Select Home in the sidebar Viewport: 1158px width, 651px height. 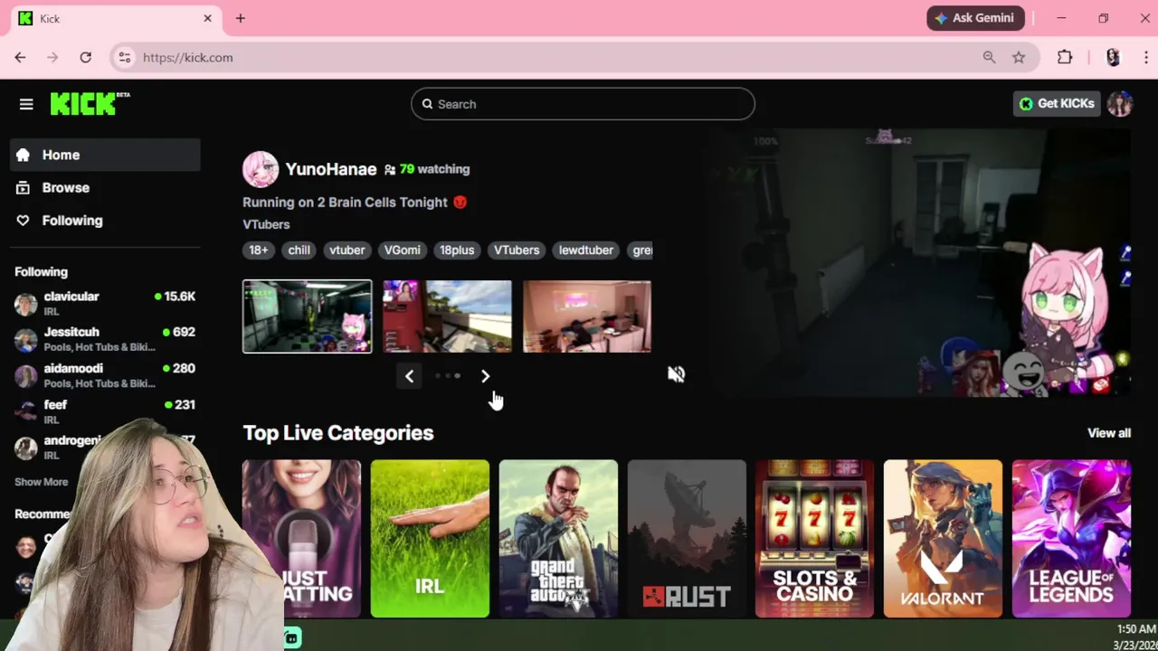point(105,155)
